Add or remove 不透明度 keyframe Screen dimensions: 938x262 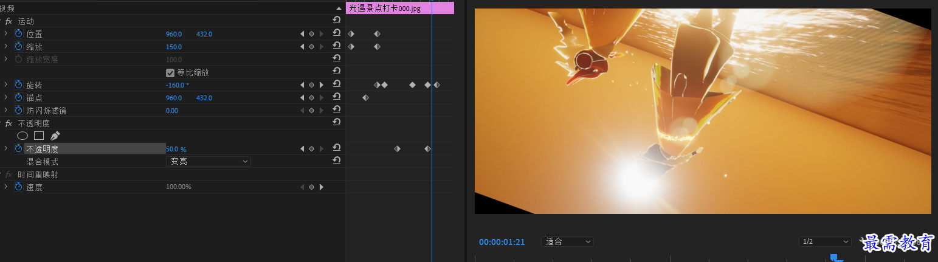click(x=311, y=149)
